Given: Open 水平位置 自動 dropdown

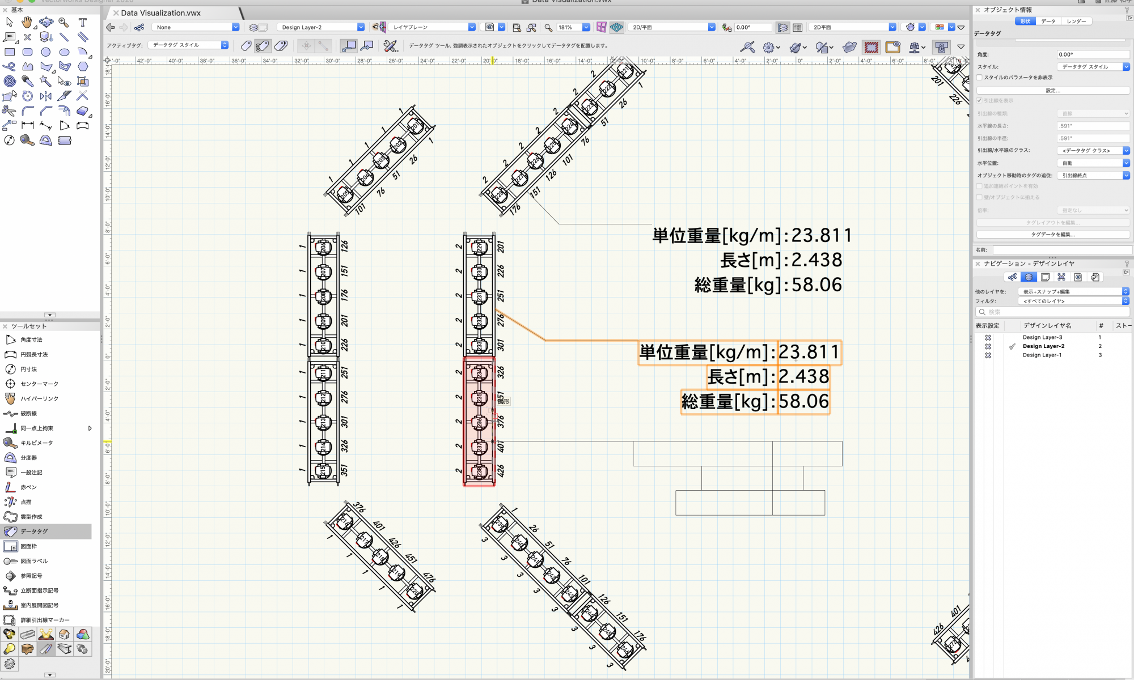Looking at the screenshot, I should [1093, 163].
